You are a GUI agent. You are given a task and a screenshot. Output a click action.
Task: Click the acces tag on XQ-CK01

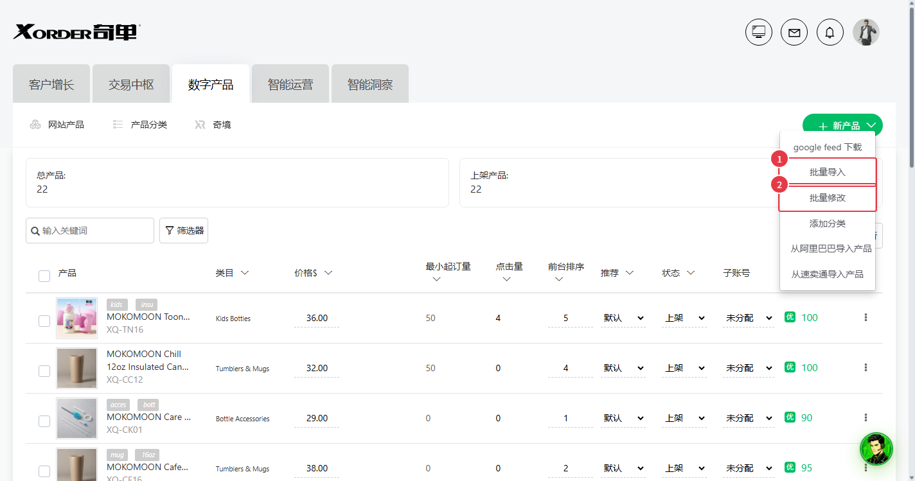tap(118, 405)
